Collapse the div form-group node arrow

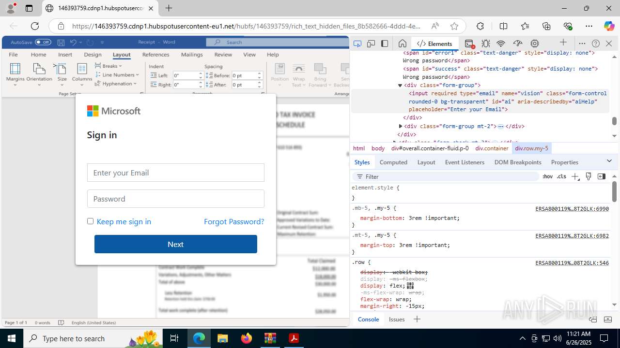(400, 86)
